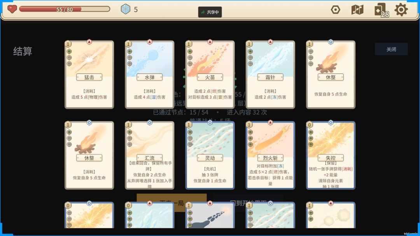Click the 【先机】 tag on 灵动 card
Screen dimensions: 420x236
point(210,169)
